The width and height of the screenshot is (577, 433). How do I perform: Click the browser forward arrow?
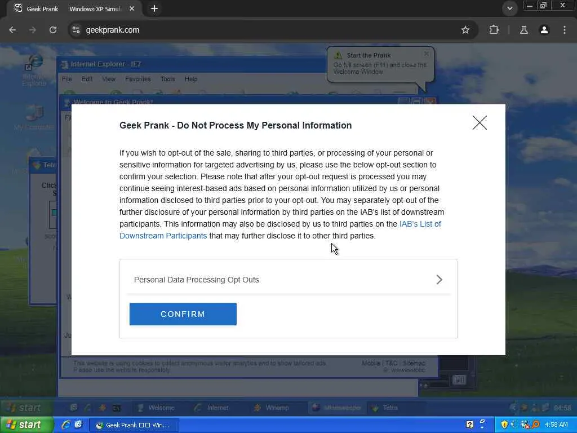click(33, 30)
